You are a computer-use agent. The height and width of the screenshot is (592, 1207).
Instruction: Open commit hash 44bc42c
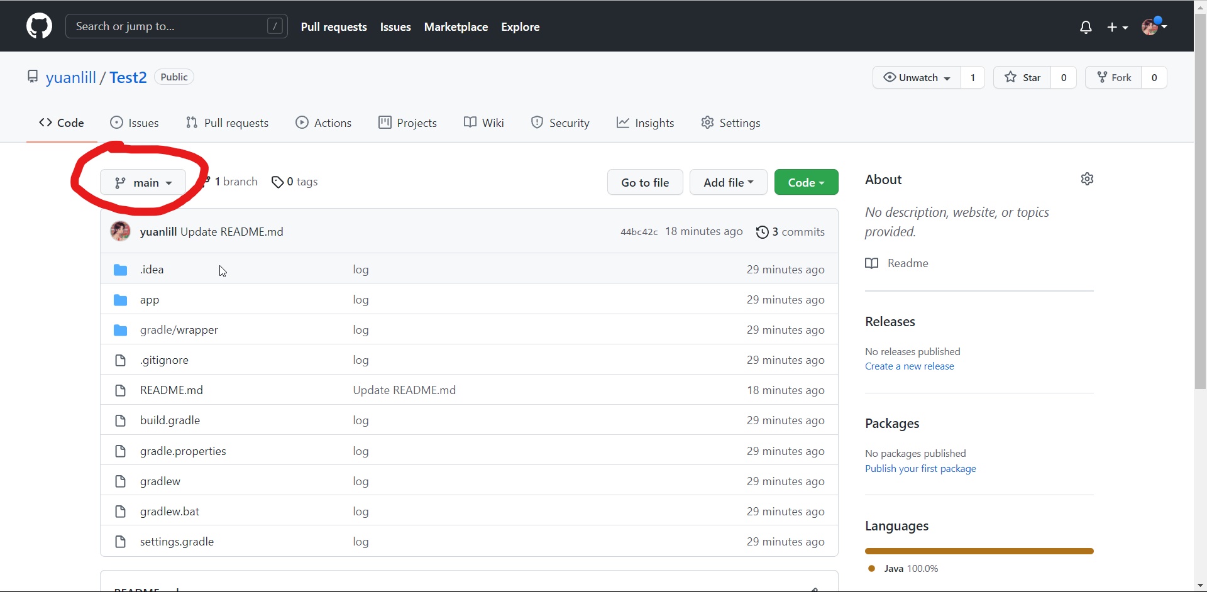tap(639, 232)
